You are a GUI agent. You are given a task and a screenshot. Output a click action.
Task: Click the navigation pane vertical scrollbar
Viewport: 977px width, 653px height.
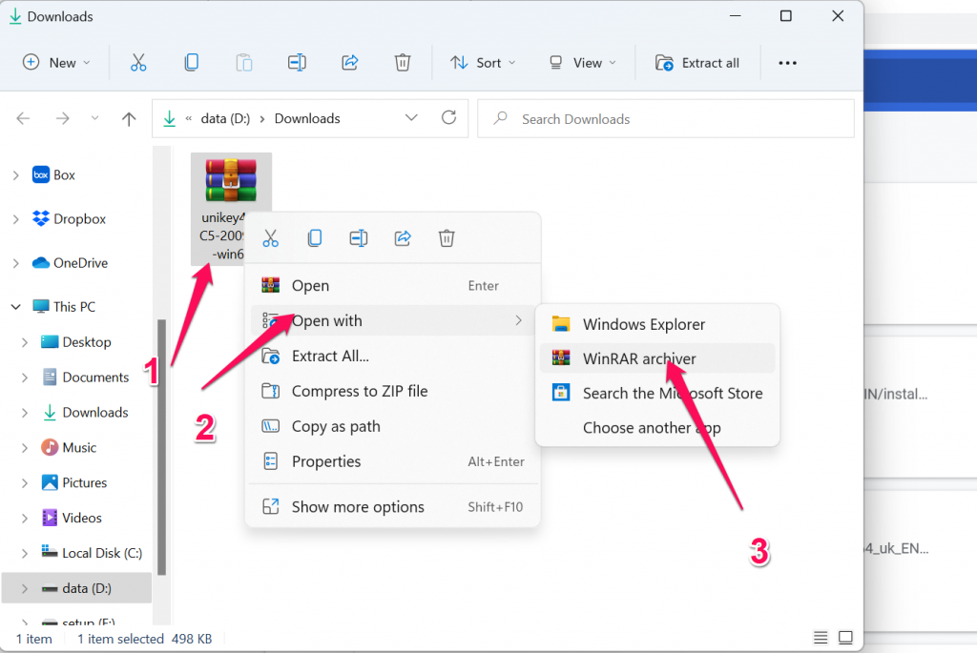161,448
